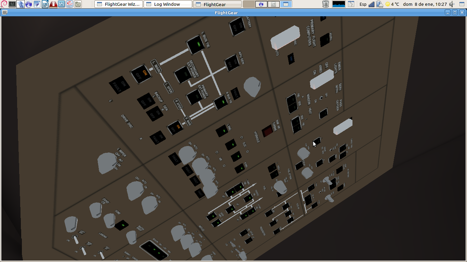Toggle the ADIRU switch
This screenshot has height=262, width=467.
point(325,40)
